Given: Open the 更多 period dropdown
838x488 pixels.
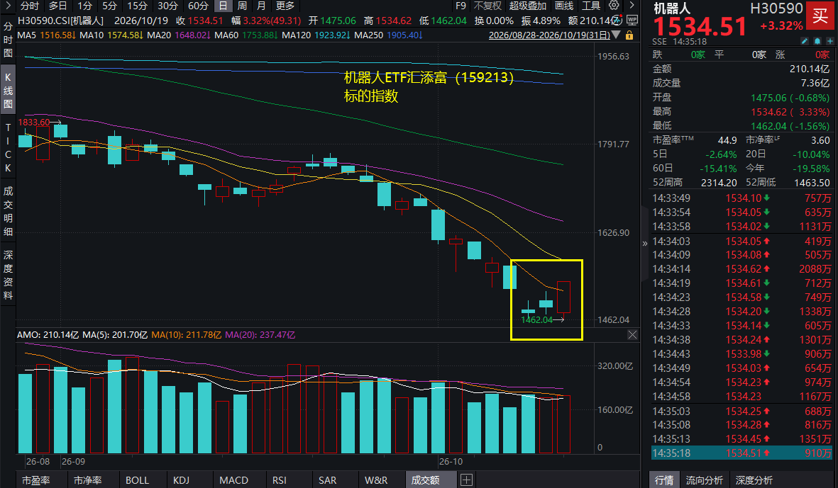Looking at the screenshot, I should 285,6.
